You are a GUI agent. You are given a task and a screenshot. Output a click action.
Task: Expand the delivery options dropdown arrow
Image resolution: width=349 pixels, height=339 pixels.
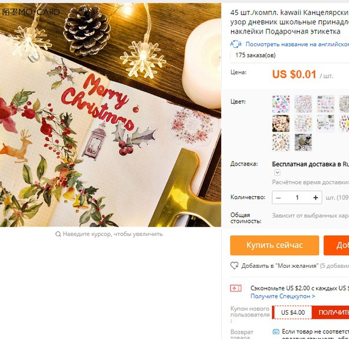277,172
